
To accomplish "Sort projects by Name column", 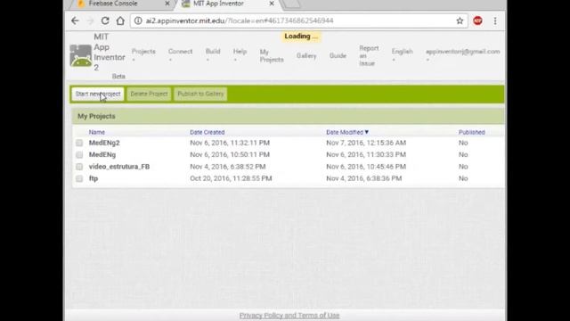I will [97, 132].
